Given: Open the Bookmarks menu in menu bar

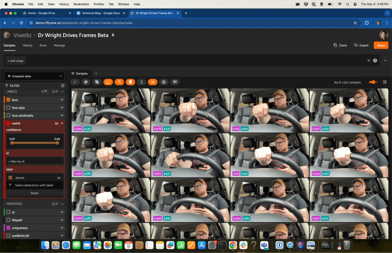Looking at the screenshot, I should point(81,4).
